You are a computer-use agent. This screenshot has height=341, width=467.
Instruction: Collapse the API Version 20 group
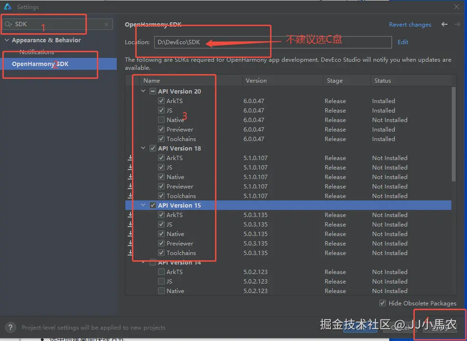(143, 91)
